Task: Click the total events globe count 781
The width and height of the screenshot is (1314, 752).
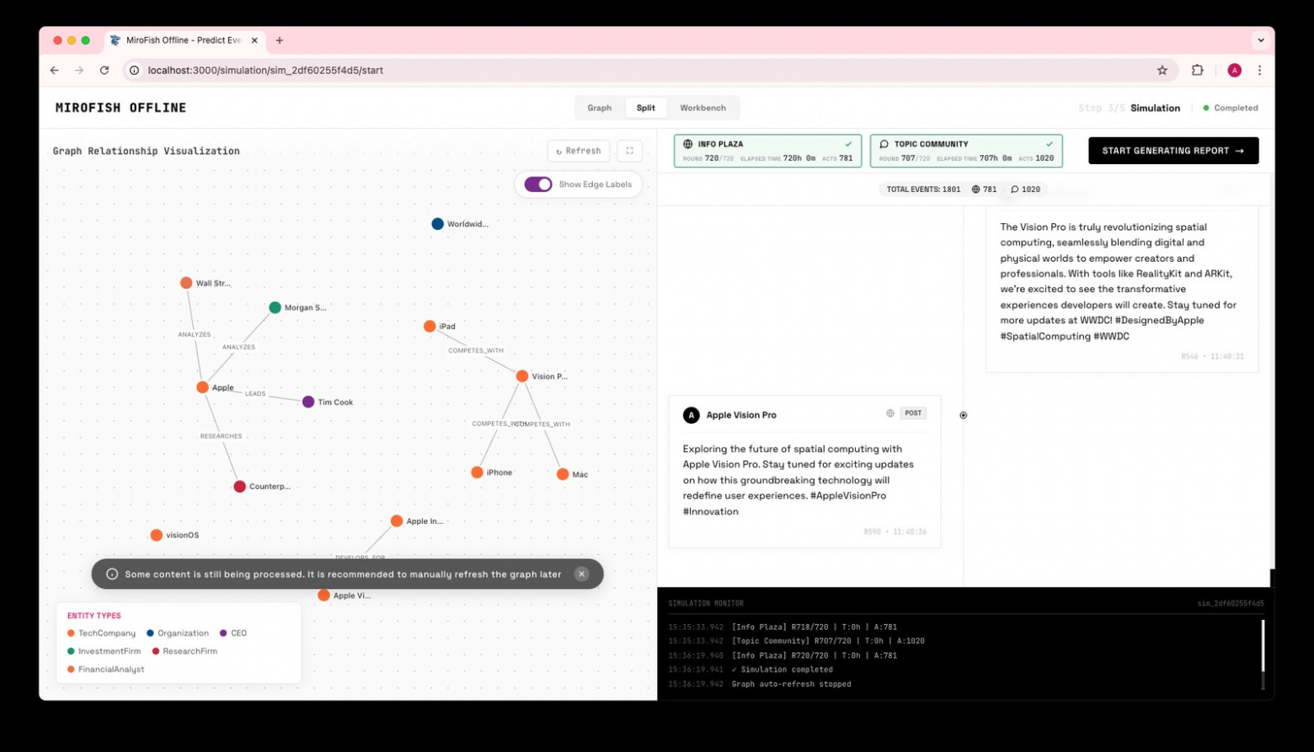Action: pyautogui.click(x=984, y=189)
